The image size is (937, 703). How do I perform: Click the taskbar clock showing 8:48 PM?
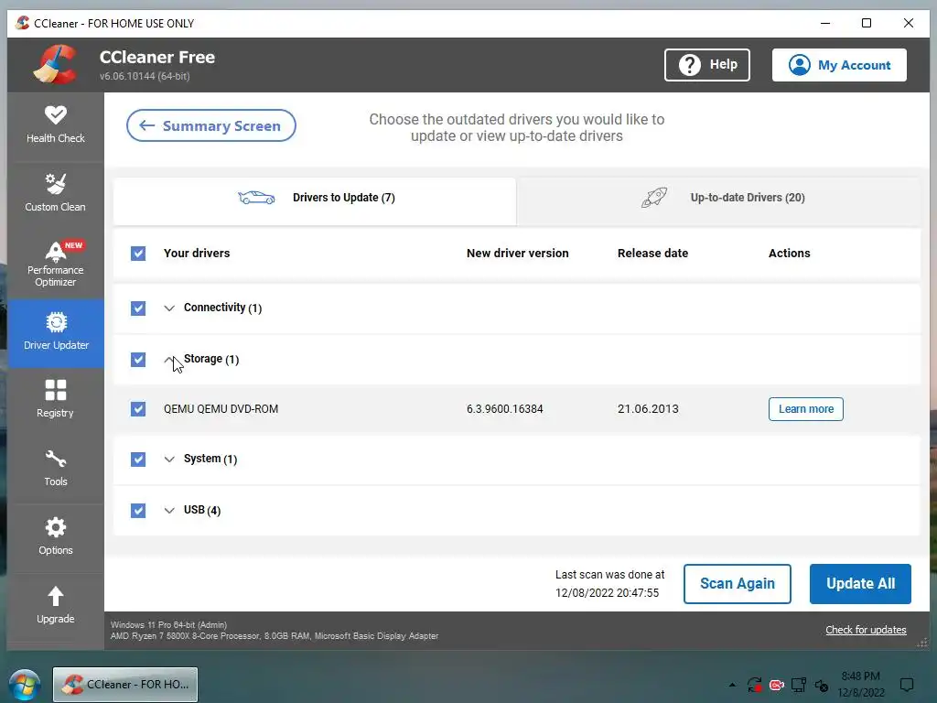tap(860, 685)
